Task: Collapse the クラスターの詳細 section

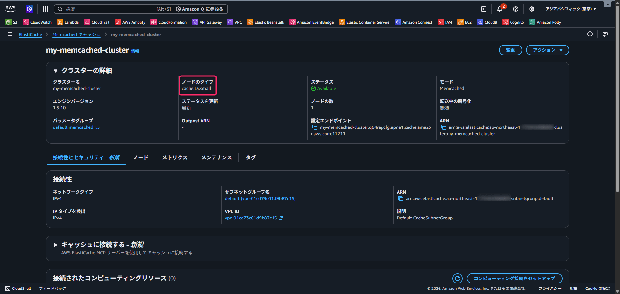Action: click(56, 71)
